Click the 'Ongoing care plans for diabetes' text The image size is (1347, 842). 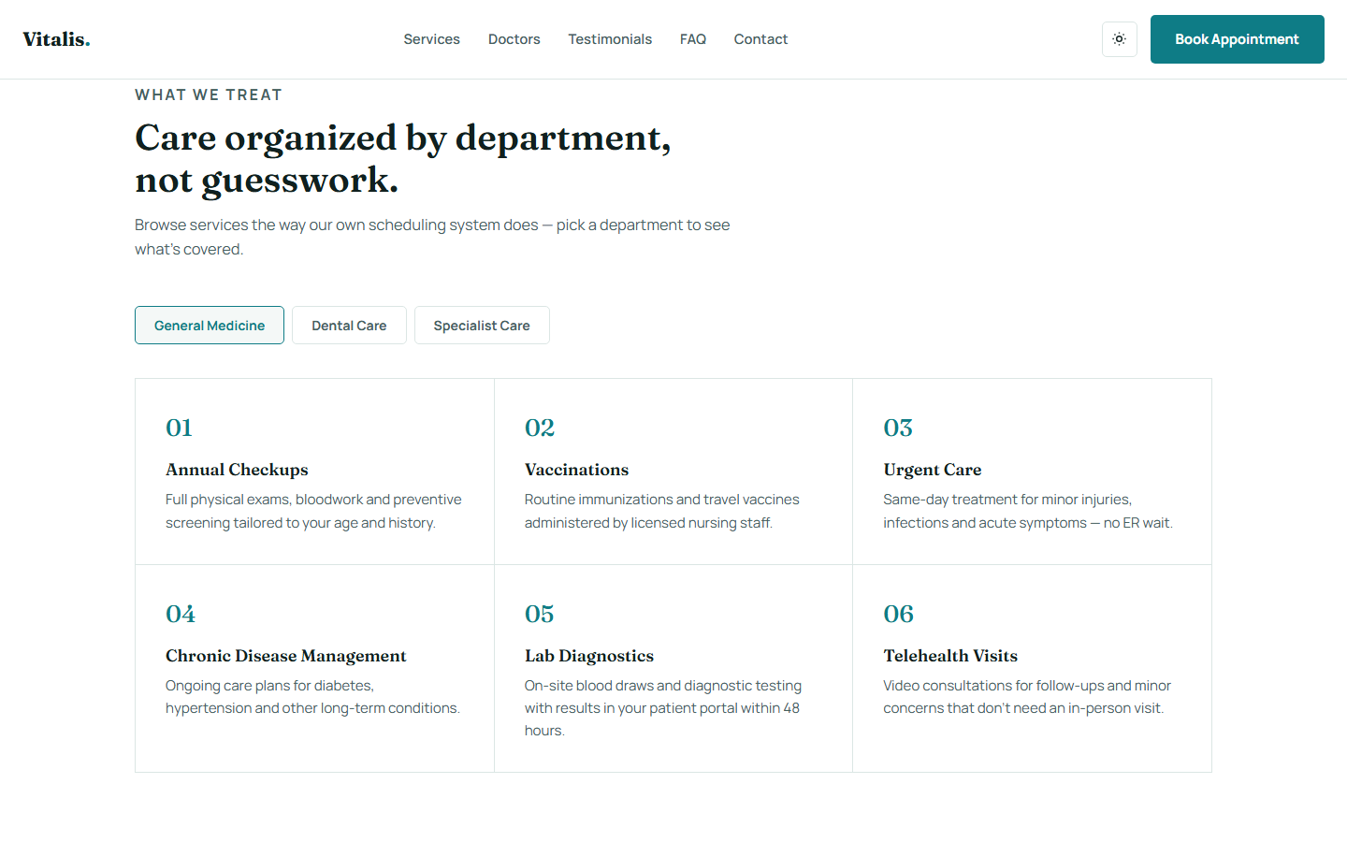coord(312,697)
